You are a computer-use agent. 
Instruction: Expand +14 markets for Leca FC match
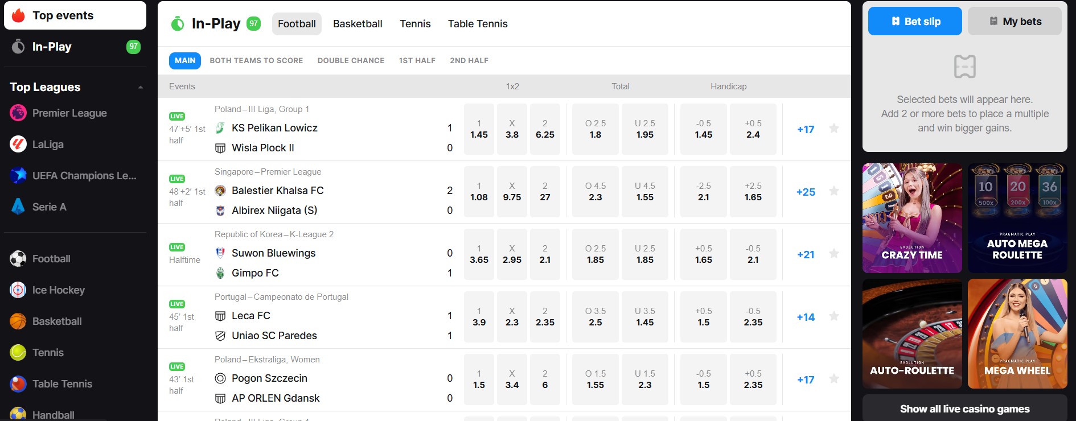coord(806,317)
